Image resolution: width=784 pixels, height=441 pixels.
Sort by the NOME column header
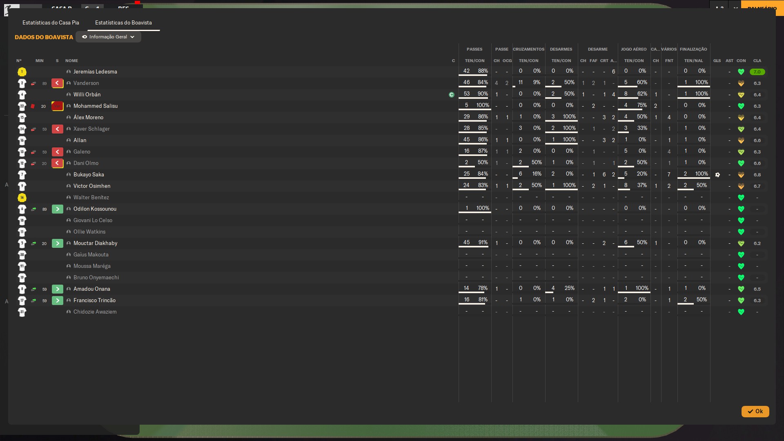click(x=71, y=61)
